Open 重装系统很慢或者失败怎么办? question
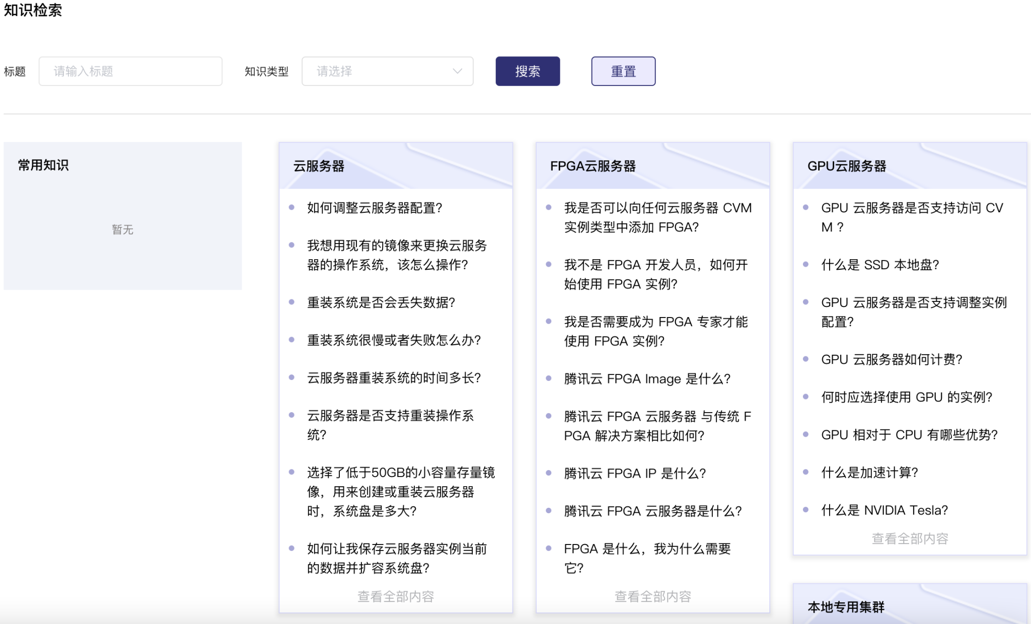The height and width of the screenshot is (624, 1031). 394,340
